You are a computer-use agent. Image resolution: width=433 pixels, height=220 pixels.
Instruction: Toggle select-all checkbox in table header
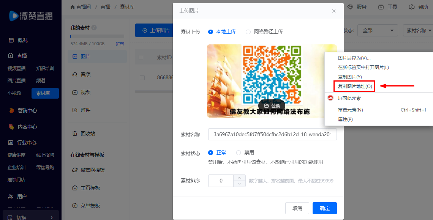pos(141,57)
